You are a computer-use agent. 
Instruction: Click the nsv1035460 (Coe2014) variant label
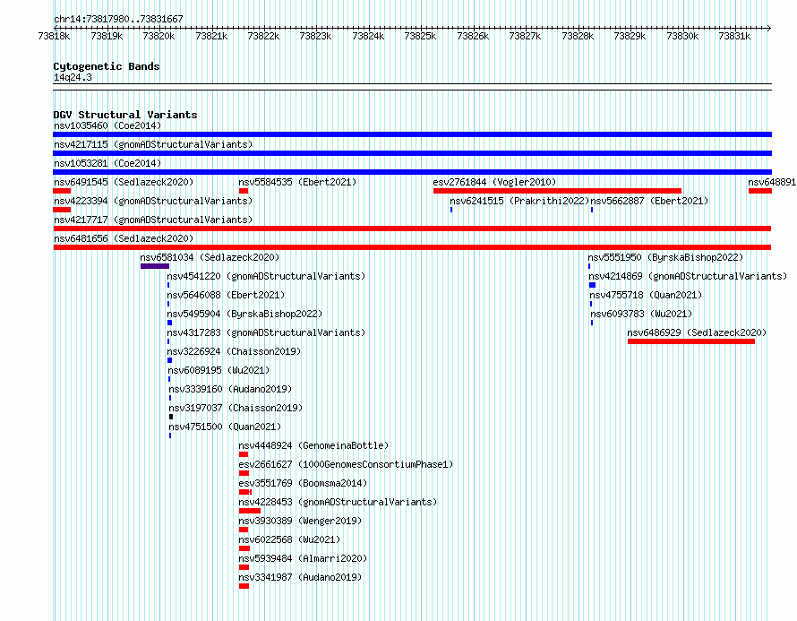coord(107,125)
